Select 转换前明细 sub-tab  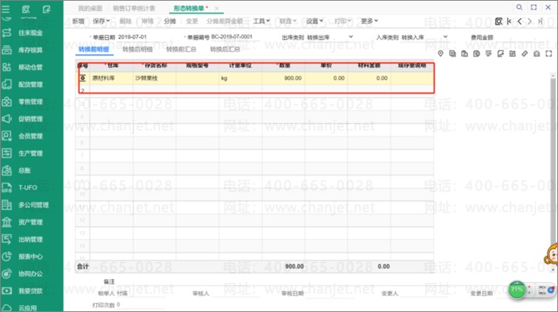pos(93,50)
